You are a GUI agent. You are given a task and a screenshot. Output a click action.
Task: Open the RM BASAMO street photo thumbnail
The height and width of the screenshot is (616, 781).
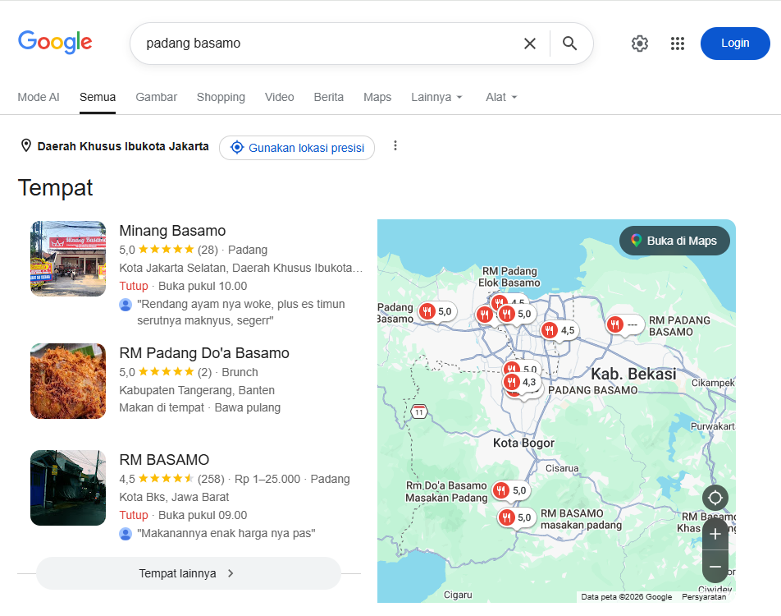coord(68,488)
